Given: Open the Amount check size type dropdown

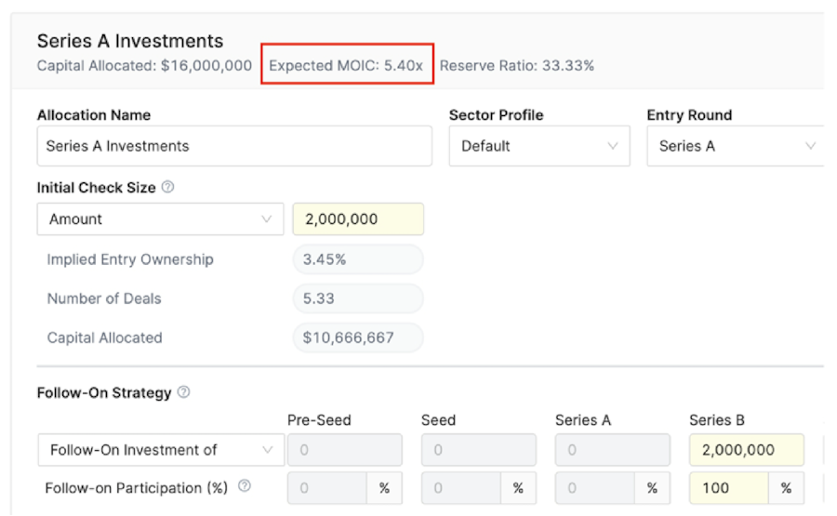Looking at the screenshot, I should coord(160,218).
